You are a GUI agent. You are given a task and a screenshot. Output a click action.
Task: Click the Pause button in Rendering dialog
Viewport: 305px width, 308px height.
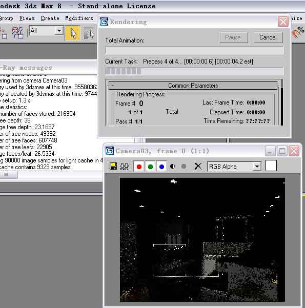[x=233, y=37]
